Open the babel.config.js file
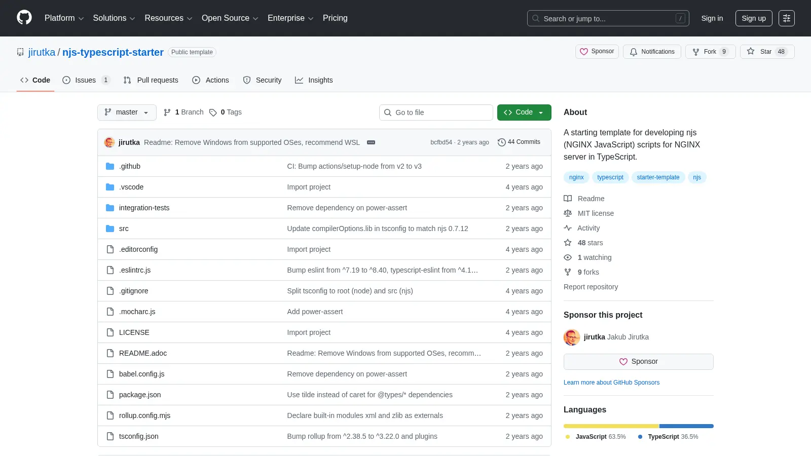 (x=142, y=374)
